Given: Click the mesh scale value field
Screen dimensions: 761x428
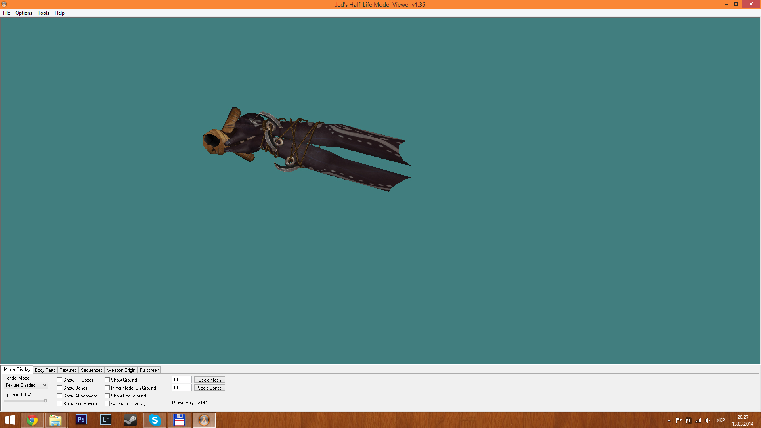Looking at the screenshot, I should (x=182, y=380).
